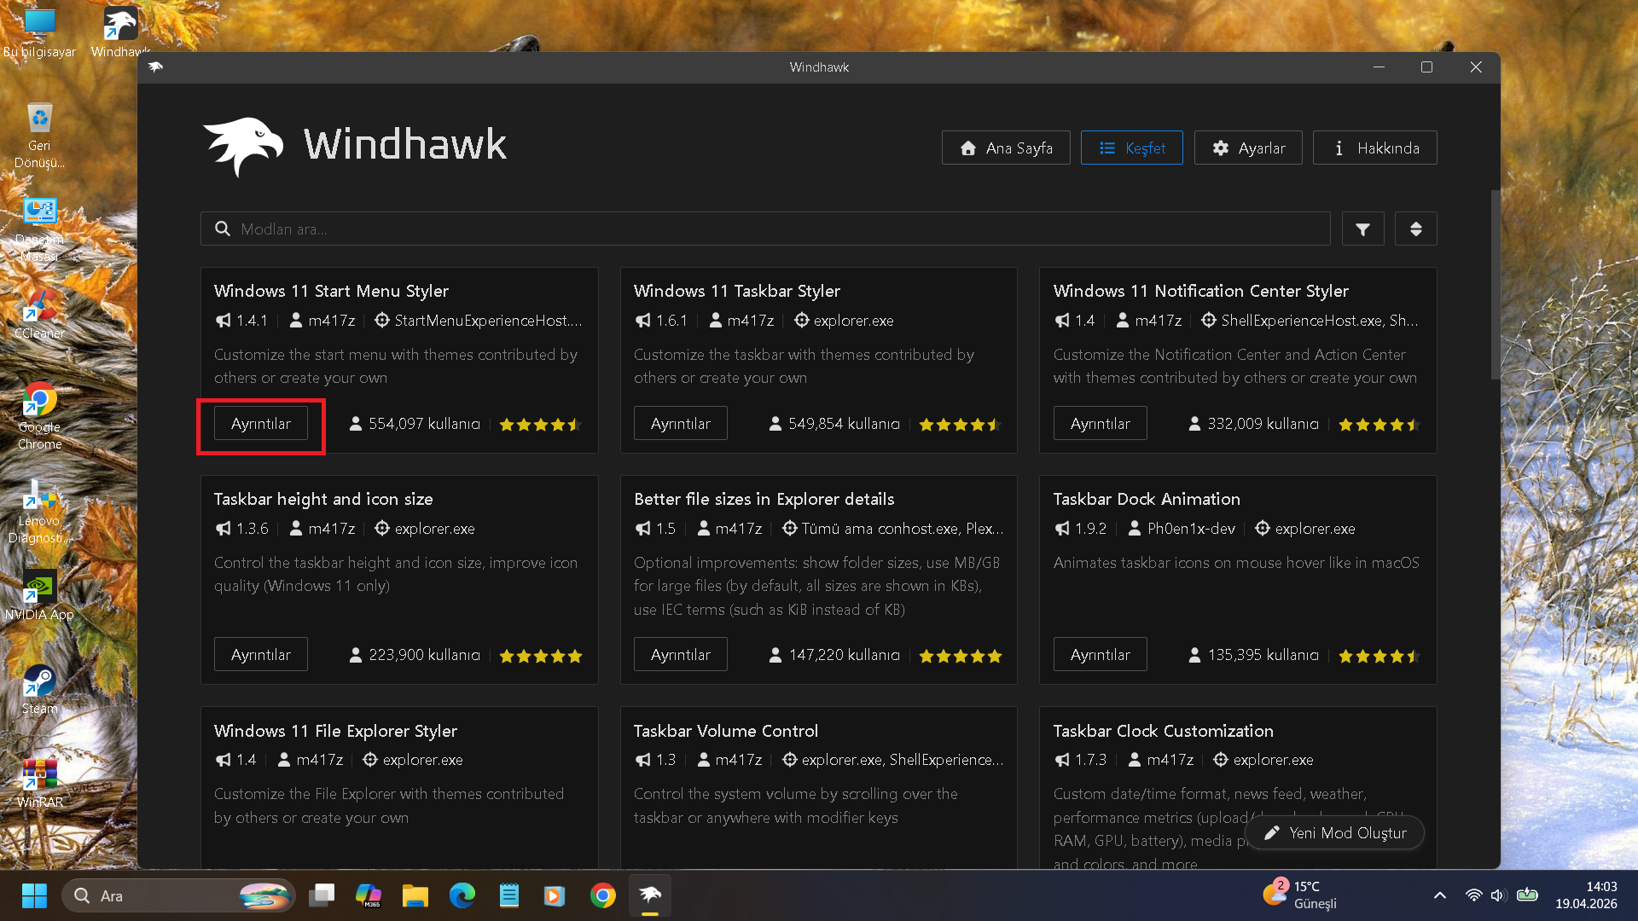Screen dimensions: 1638x921
Task: Show hidden system tray icons chevron
Action: click(1439, 895)
